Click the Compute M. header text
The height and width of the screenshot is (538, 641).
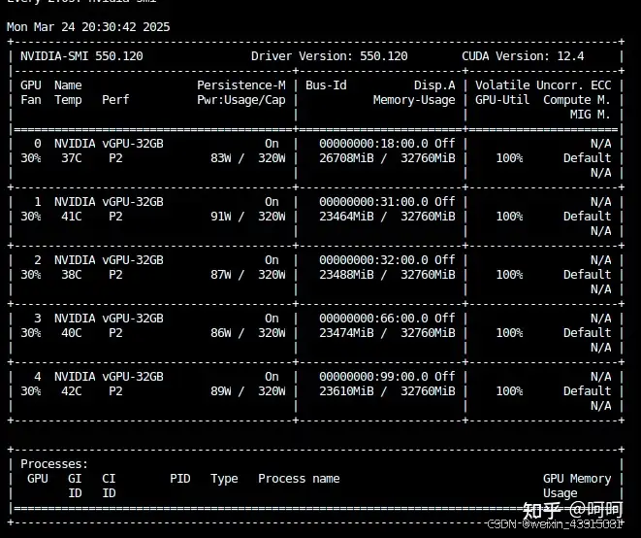point(577,100)
